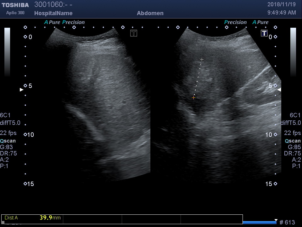Screen dimensions: 302x227
Task: Click the A:2 value on left image
Action: click(x=4, y=160)
